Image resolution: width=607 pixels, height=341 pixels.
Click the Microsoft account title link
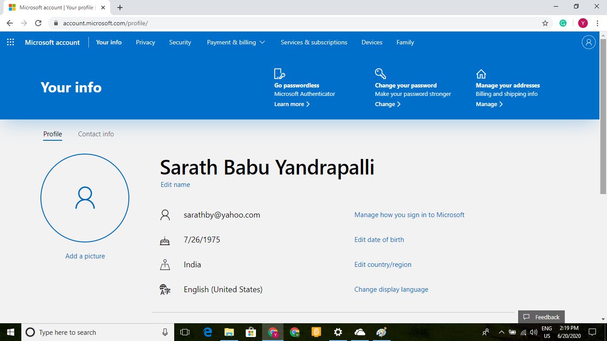click(x=52, y=42)
